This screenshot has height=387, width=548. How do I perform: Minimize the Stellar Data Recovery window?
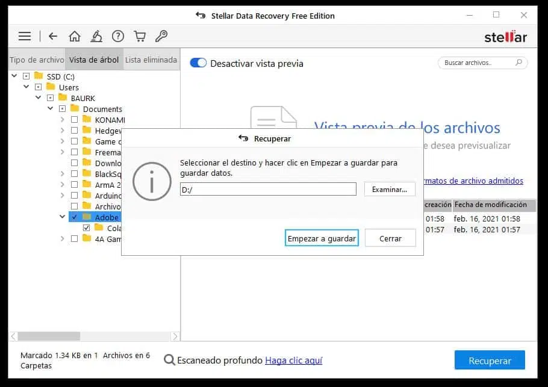pyautogui.click(x=469, y=15)
